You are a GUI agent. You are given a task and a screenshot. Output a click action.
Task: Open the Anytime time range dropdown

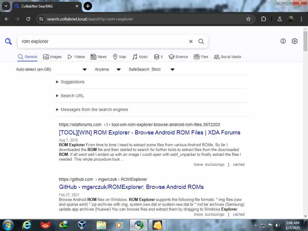click(108, 69)
